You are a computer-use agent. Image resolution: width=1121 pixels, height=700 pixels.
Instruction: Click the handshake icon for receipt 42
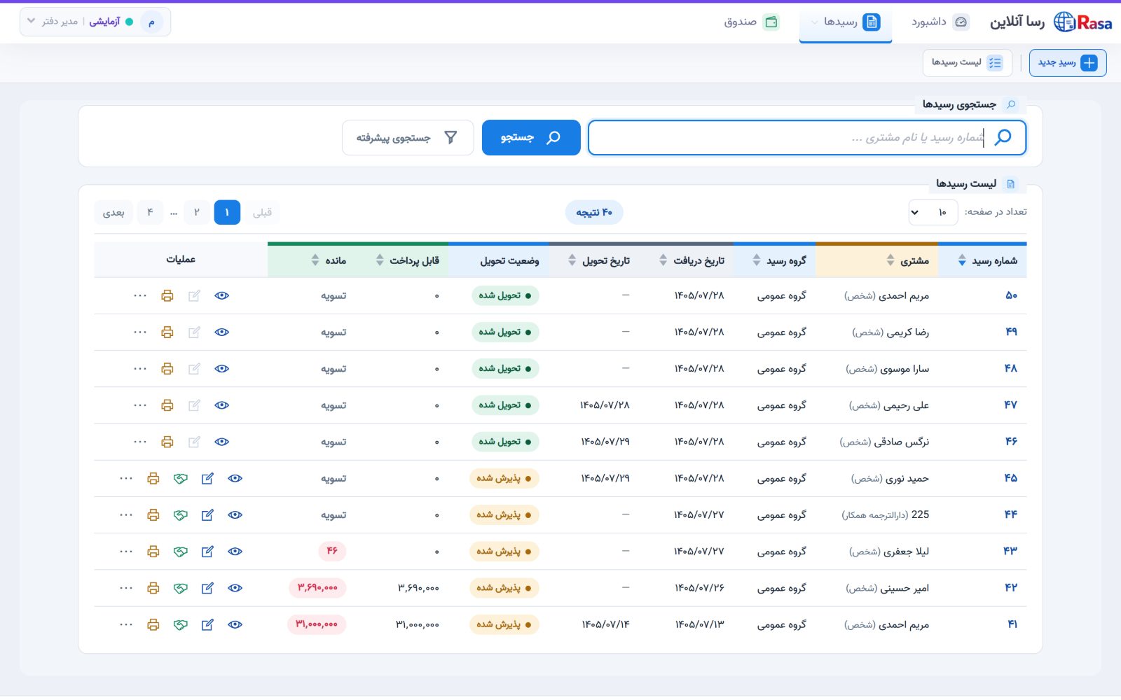tap(181, 588)
